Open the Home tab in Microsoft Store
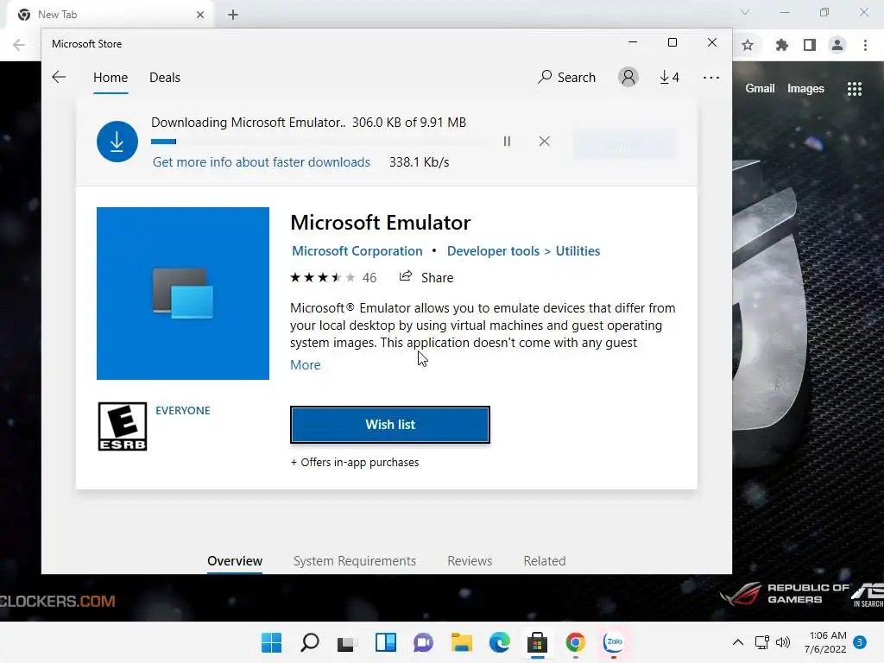 click(x=110, y=77)
